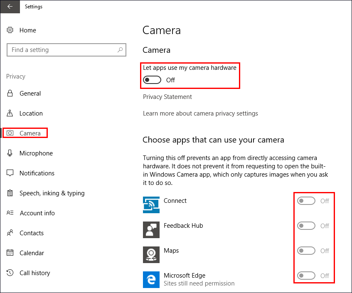Click the Maps app name
Screen dimensions: 352x293
coord(171,251)
